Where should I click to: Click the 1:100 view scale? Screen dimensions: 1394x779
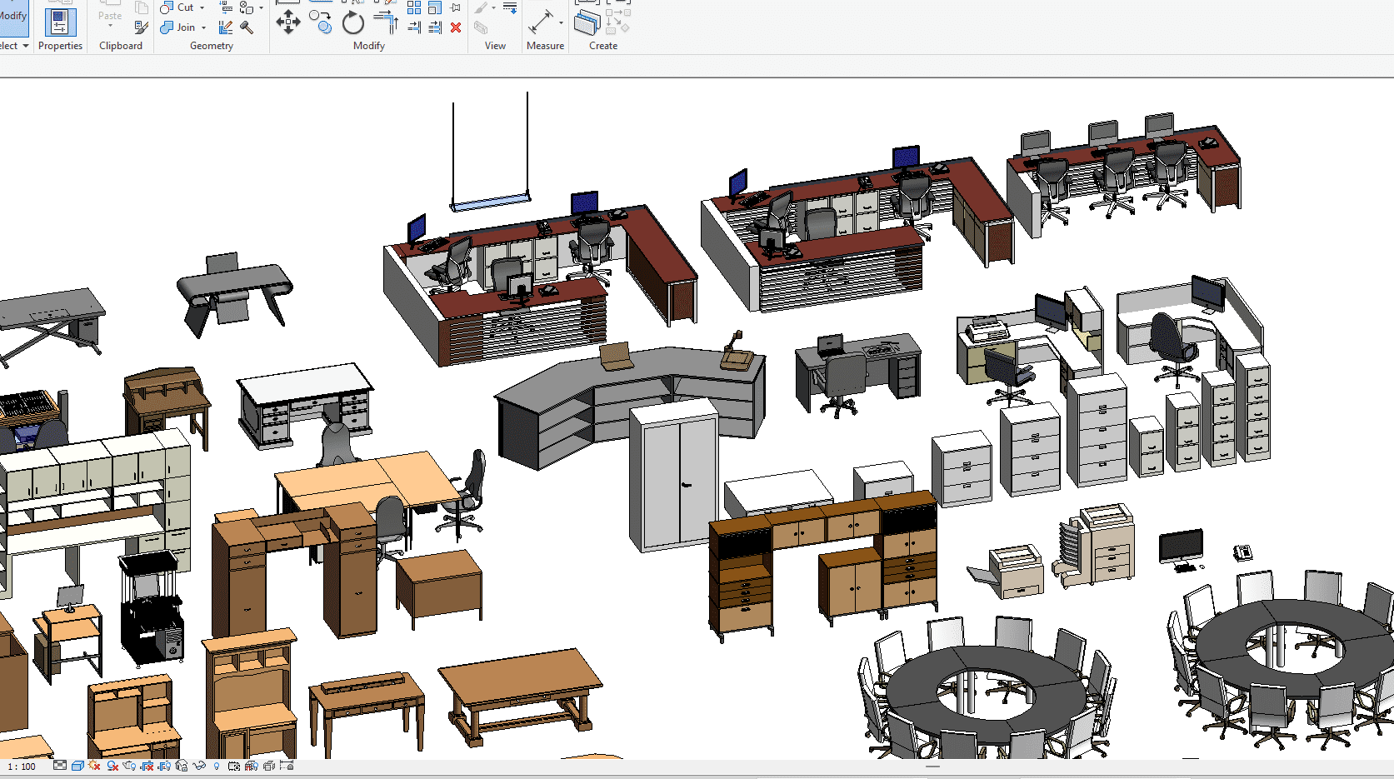coord(22,767)
